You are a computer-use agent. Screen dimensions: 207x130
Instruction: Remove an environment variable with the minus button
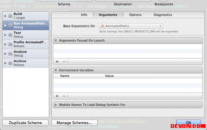64,96
